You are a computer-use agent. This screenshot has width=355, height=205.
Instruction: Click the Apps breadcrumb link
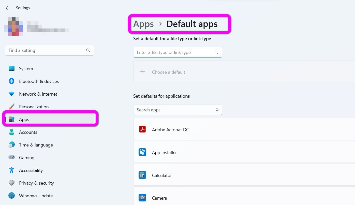[x=143, y=24]
